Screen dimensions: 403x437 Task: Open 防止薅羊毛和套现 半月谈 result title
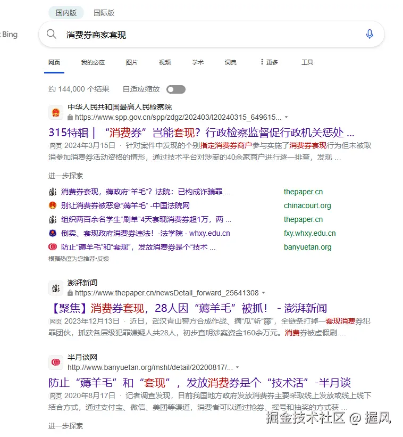[199, 383]
